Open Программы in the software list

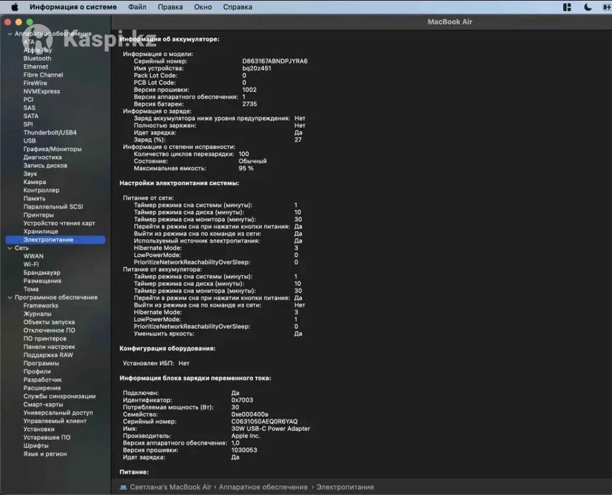click(41, 363)
